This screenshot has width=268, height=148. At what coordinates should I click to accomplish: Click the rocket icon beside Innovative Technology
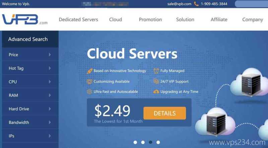pyautogui.click(x=89, y=71)
